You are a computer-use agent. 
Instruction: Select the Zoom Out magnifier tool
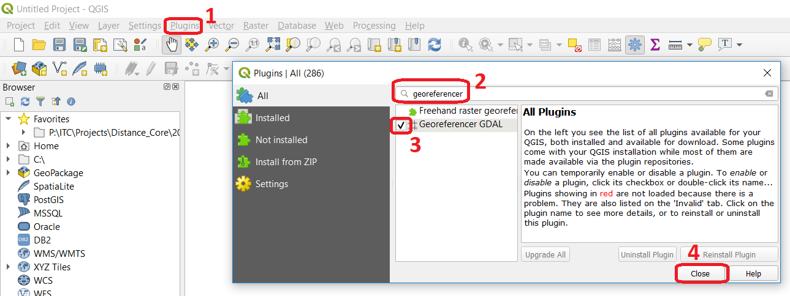(232, 45)
